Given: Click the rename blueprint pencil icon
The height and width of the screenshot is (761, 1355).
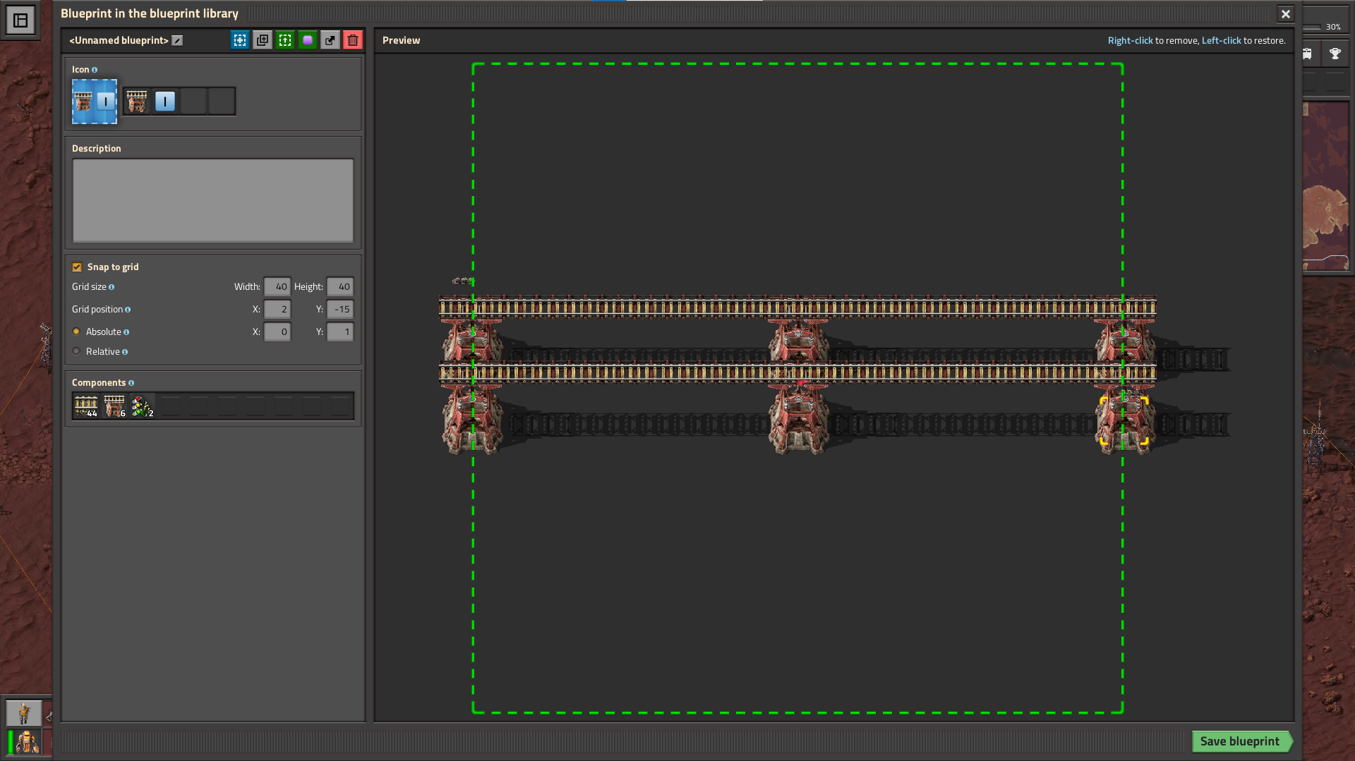Looking at the screenshot, I should click(x=177, y=41).
